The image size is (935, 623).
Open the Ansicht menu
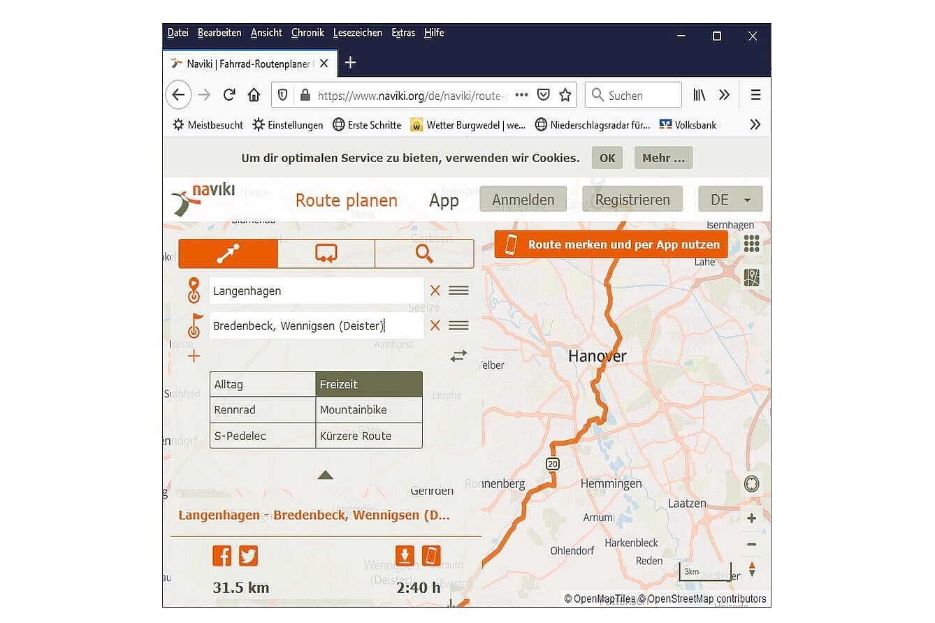pos(266,33)
